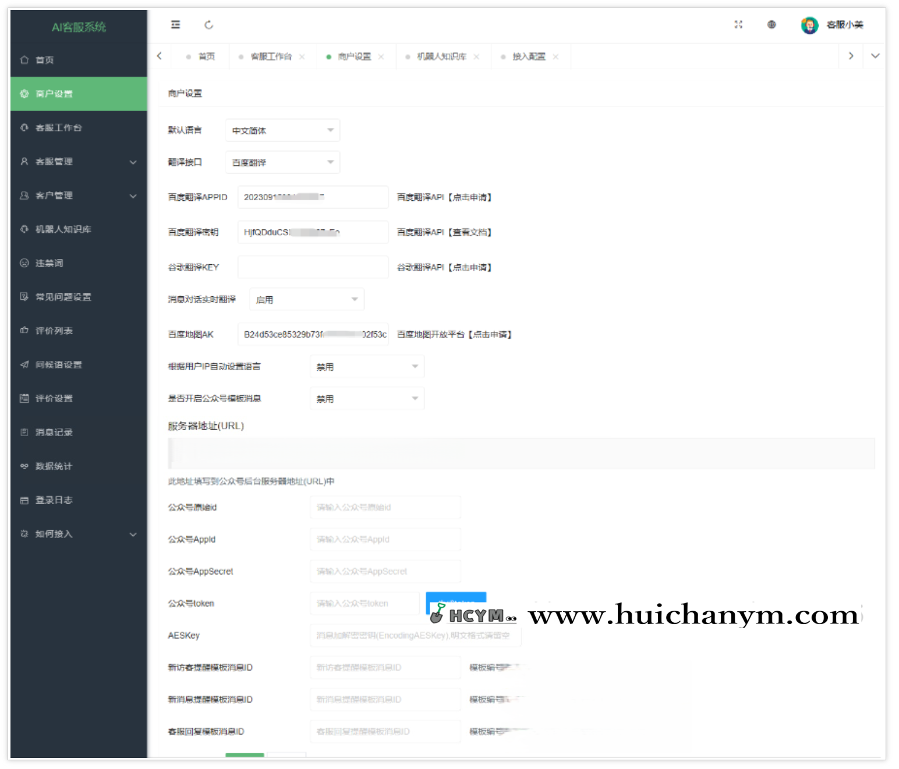Click the refresh icon in the top toolbar
The width and height of the screenshot is (899, 769).
[209, 25]
